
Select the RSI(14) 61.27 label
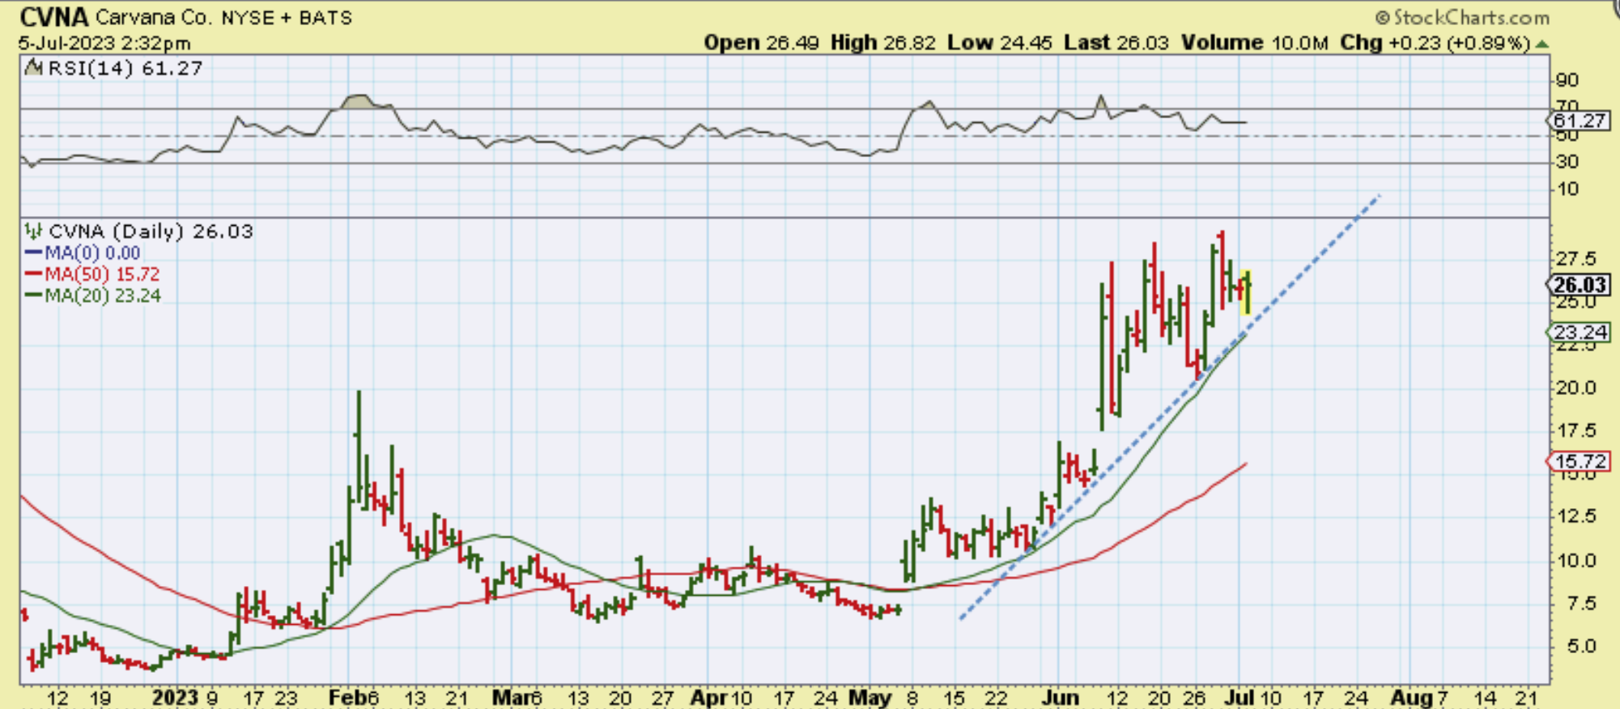click(x=125, y=68)
